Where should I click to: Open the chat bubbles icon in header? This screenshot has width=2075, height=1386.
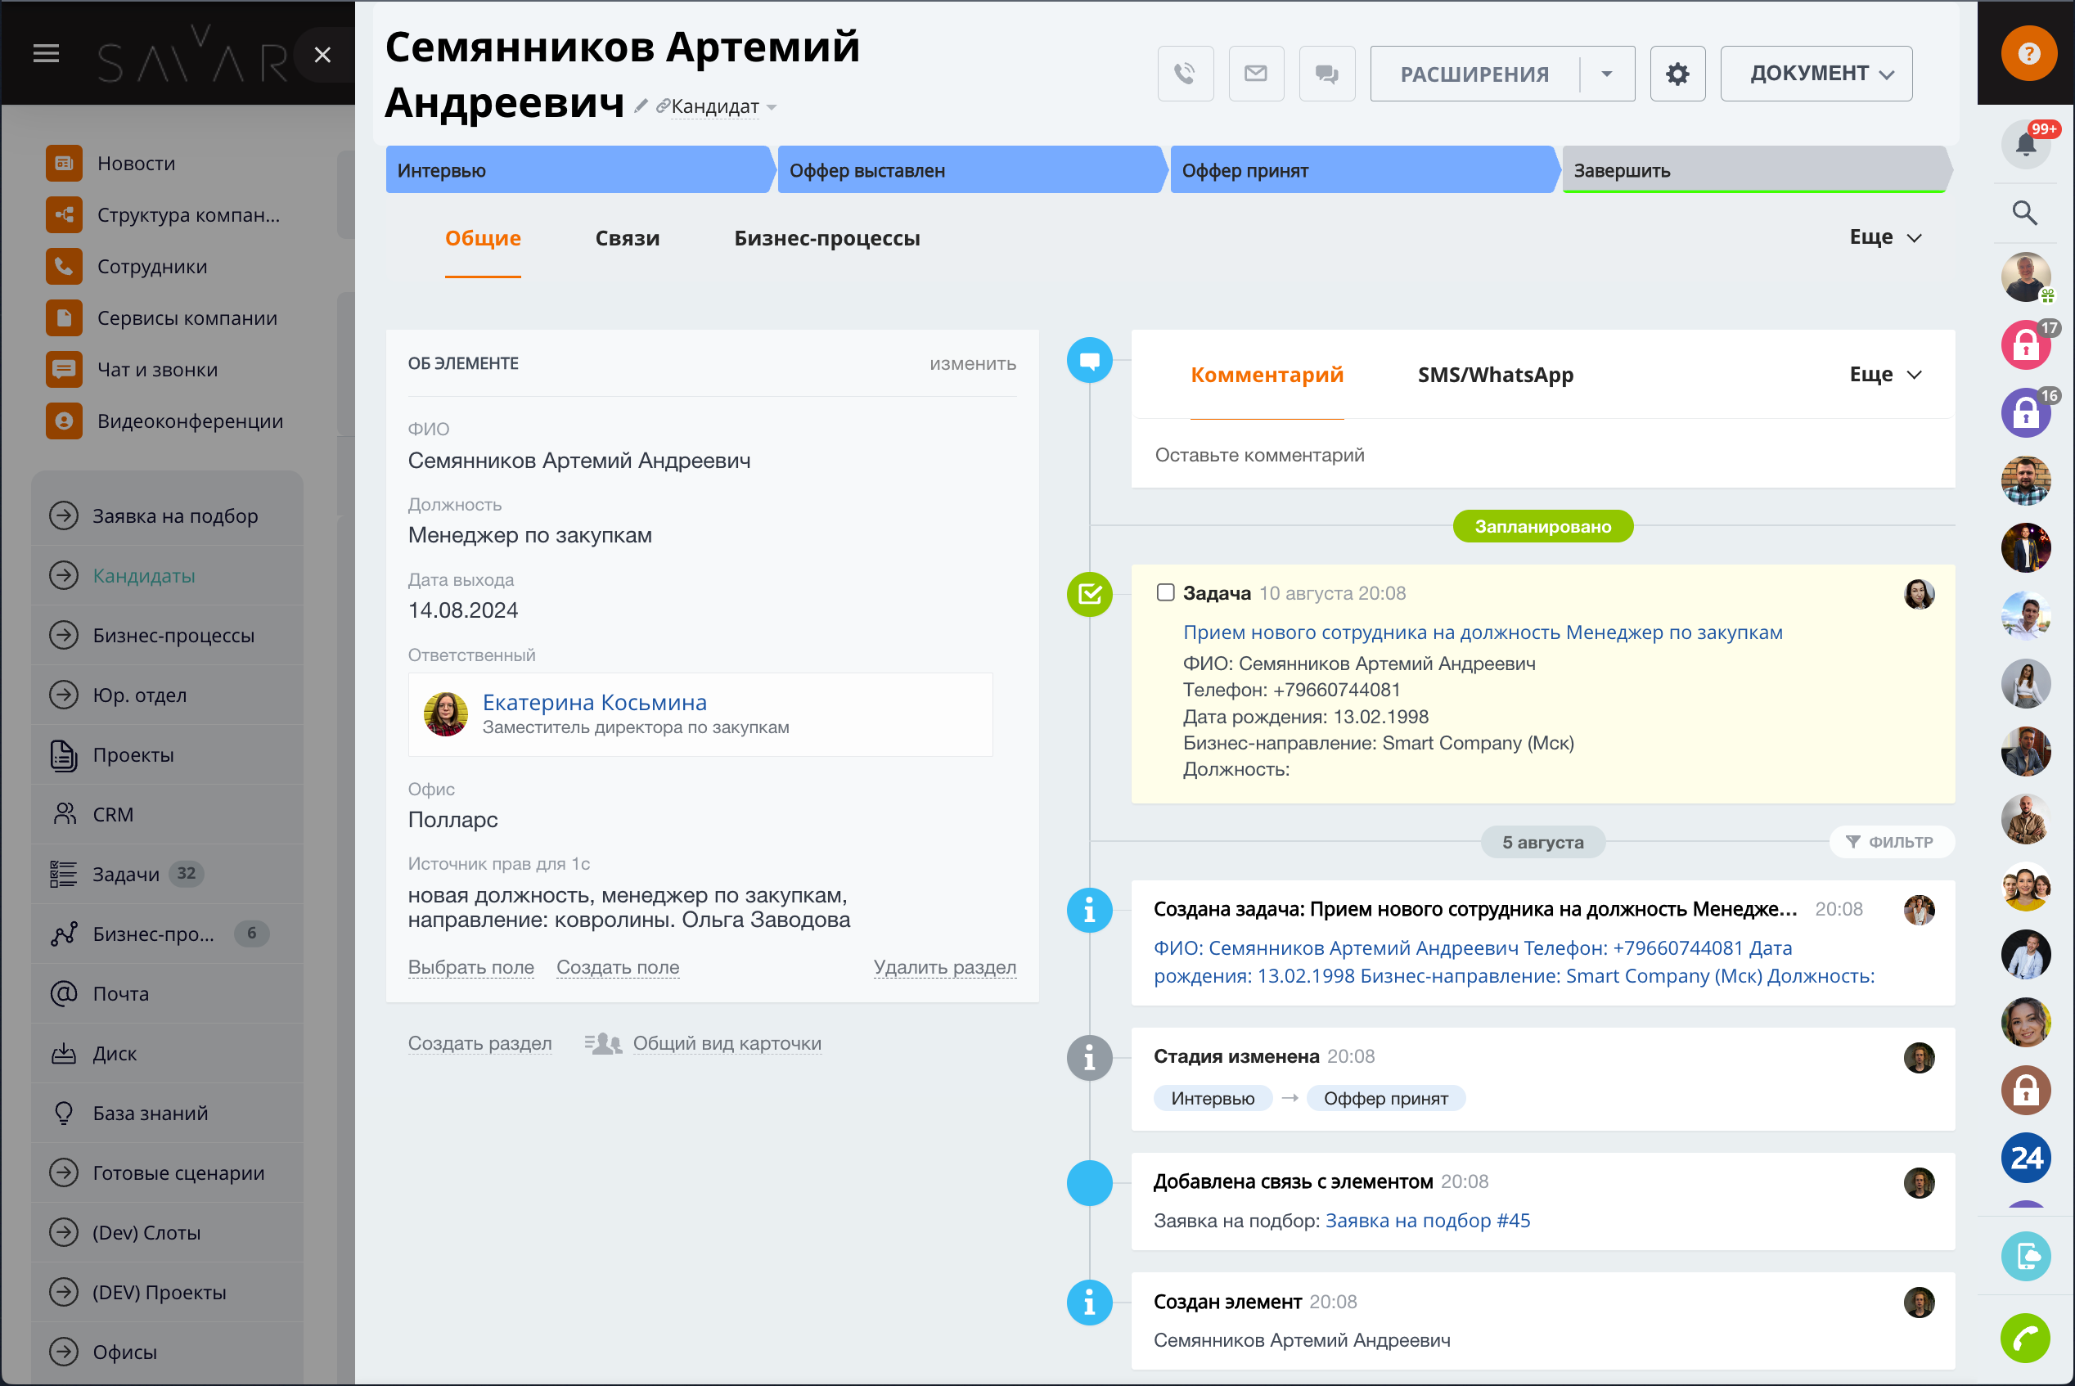pyautogui.click(x=1326, y=74)
